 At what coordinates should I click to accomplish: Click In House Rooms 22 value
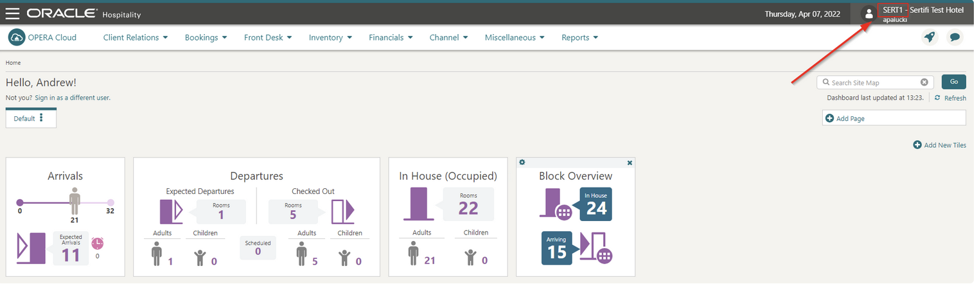click(468, 208)
